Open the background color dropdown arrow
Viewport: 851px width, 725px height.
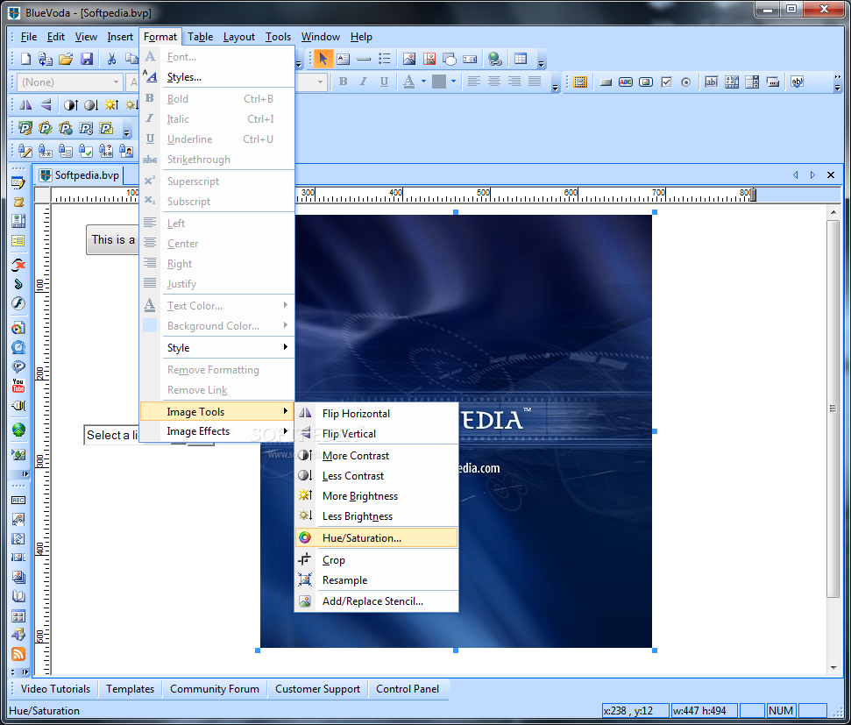[453, 82]
